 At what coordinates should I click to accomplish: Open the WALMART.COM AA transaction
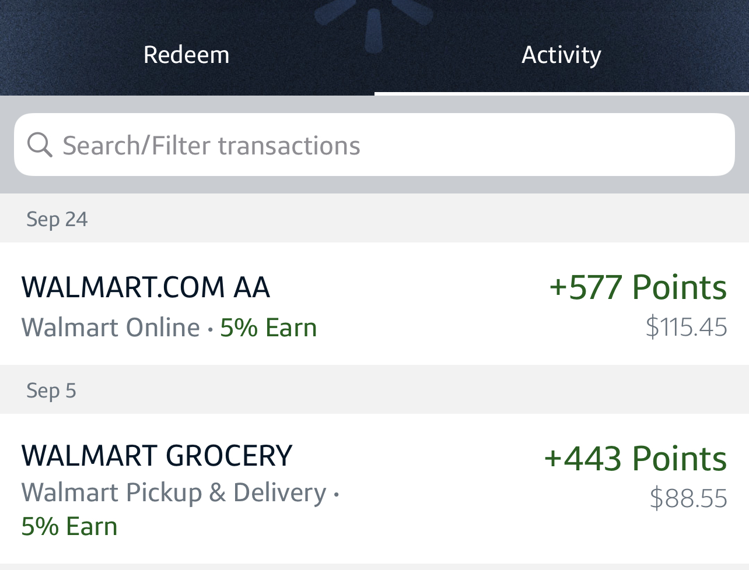[146, 287]
